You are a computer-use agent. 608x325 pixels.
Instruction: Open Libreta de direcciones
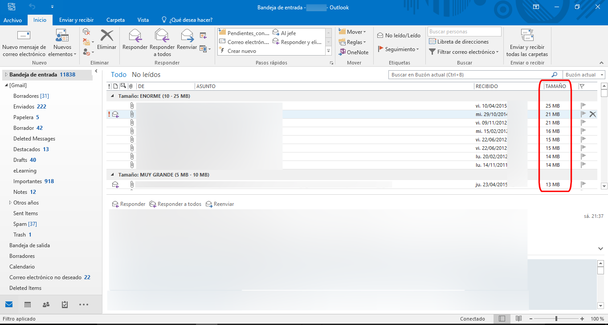(x=459, y=42)
